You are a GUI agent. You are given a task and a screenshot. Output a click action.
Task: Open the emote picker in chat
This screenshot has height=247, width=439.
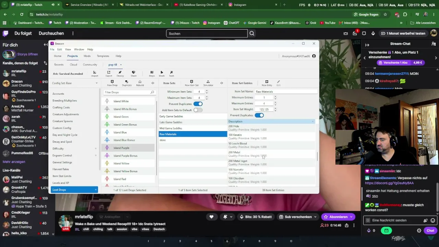(x=433, y=221)
